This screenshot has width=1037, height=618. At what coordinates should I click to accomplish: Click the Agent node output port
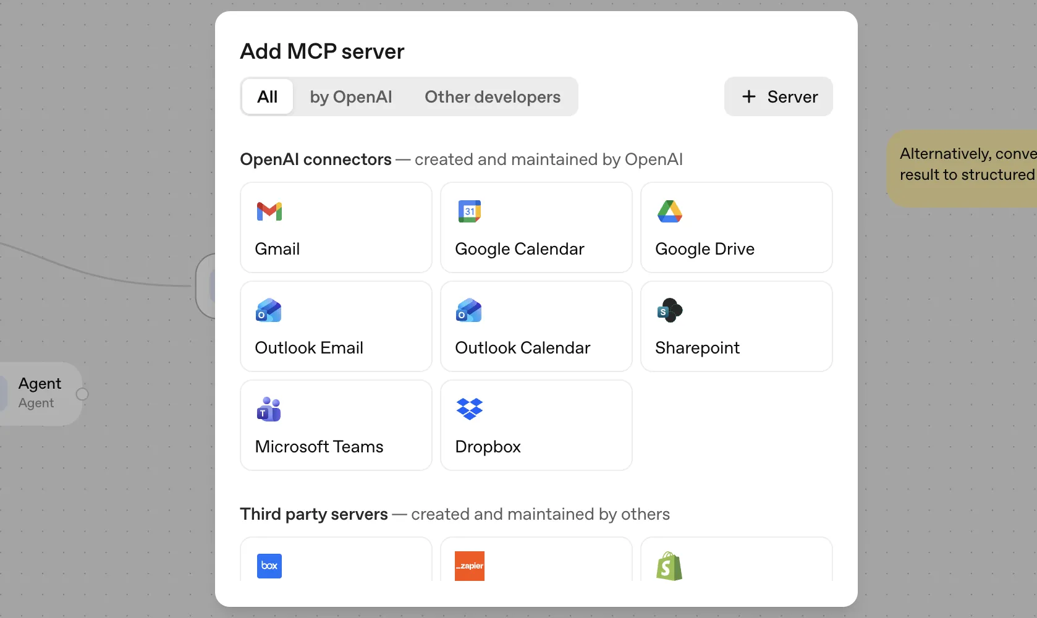[82, 394]
